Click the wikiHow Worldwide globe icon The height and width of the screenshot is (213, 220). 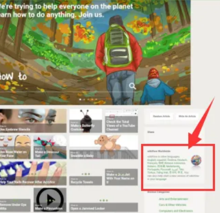pyautogui.click(x=196, y=160)
